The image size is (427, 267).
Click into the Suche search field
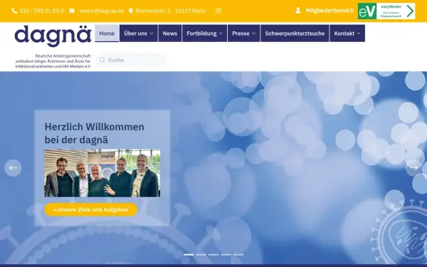(130, 60)
